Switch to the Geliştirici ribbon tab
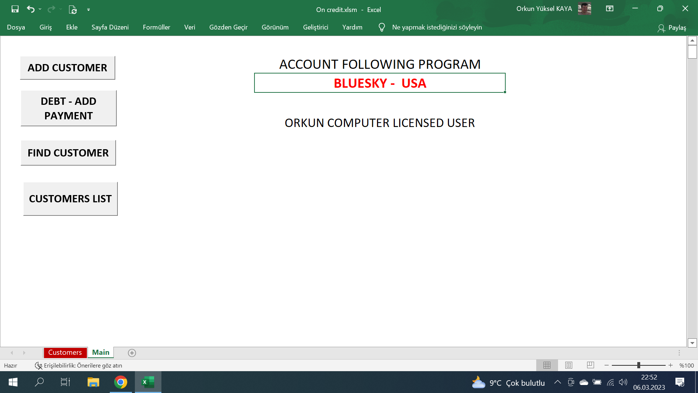The height and width of the screenshot is (393, 698). click(x=316, y=27)
